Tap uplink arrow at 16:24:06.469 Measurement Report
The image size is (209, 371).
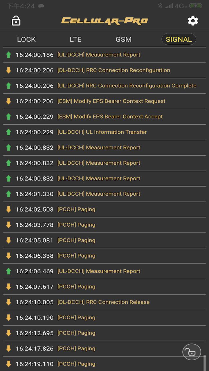click(x=9, y=271)
